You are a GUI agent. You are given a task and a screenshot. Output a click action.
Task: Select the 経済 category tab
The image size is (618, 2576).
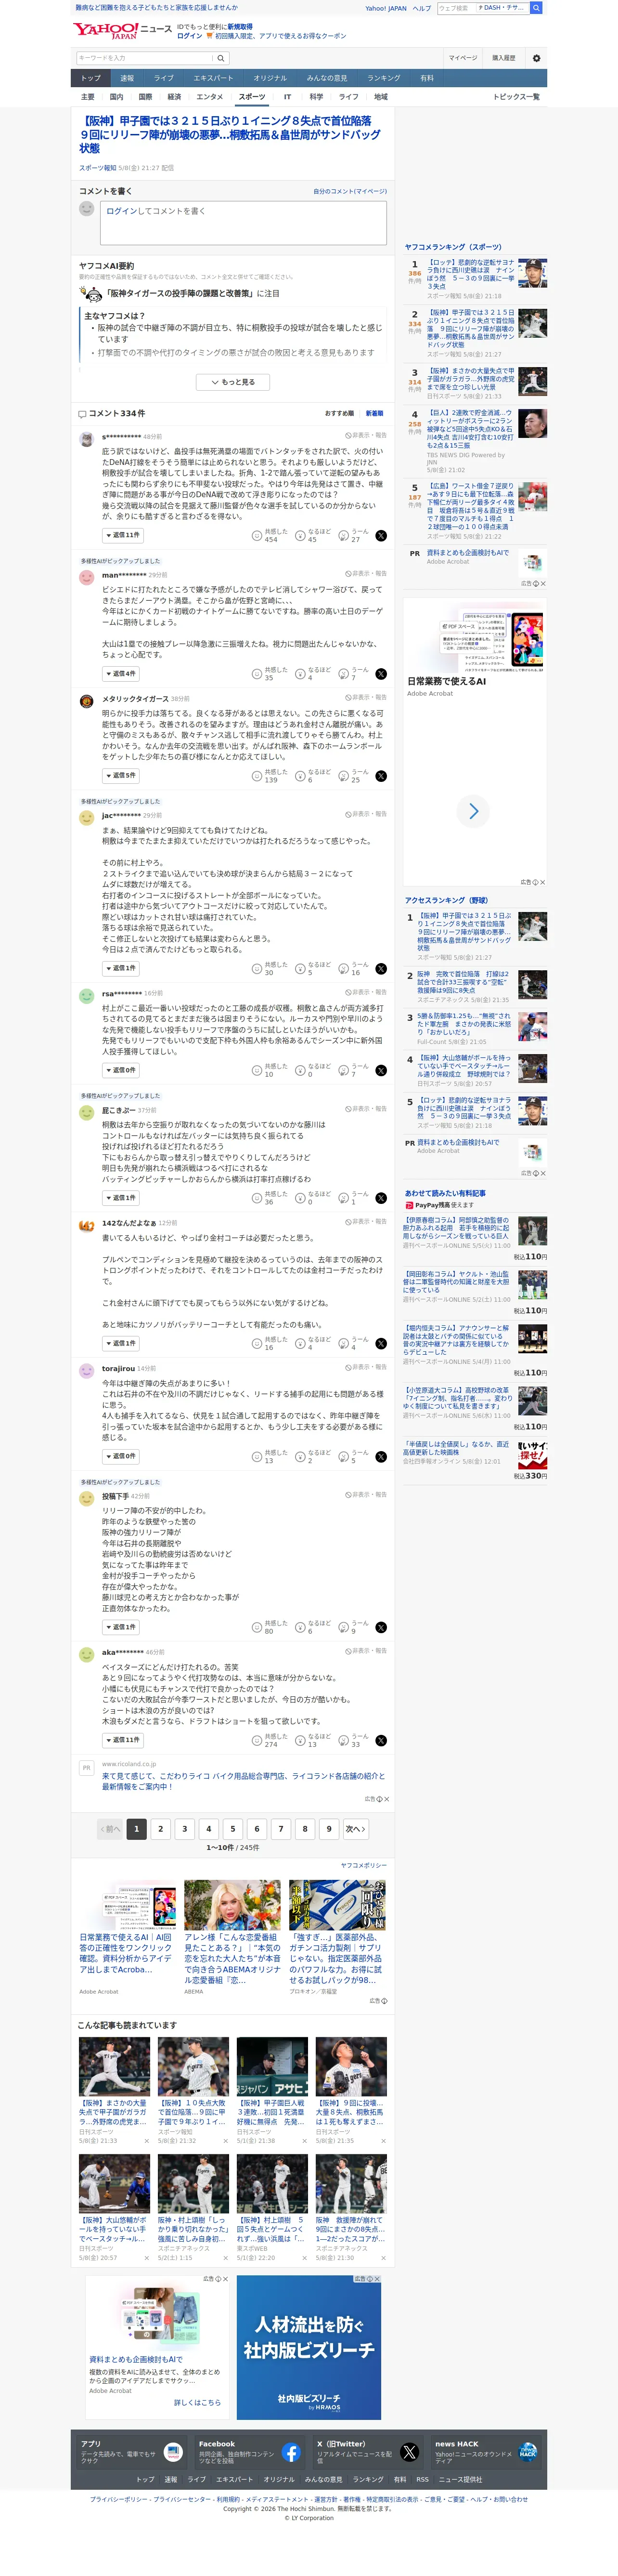[174, 97]
